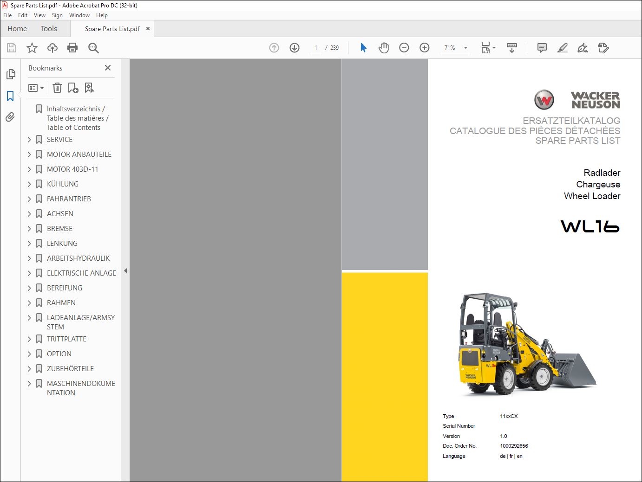Click the wheel loader photo on the page
Screen dimensions: 642x482
[527, 344]
